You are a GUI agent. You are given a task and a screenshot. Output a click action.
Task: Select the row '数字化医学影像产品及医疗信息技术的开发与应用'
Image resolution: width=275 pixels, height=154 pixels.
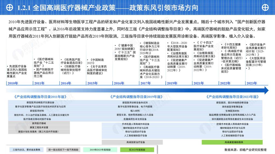(x=40, y=106)
